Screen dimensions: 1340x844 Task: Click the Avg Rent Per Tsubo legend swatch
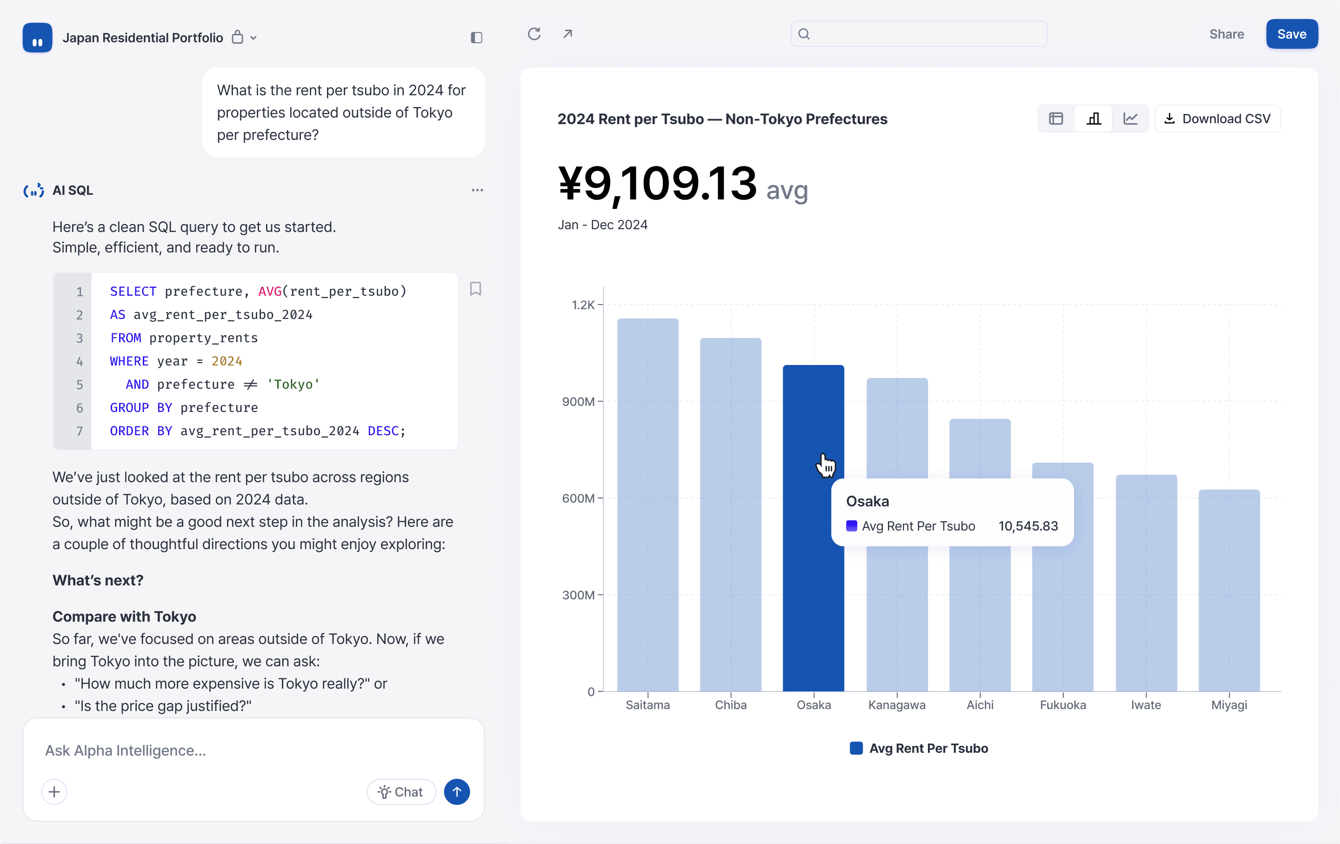click(x=856, y=748)
